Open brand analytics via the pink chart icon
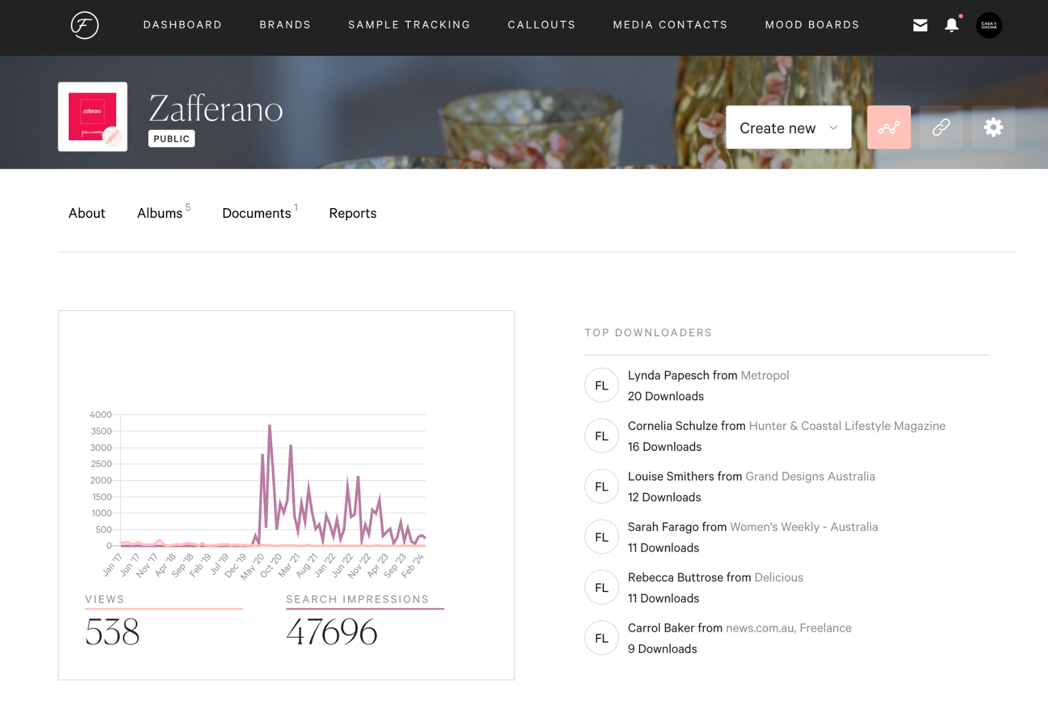Screen dimensions: 1048x710 (889, 127)
